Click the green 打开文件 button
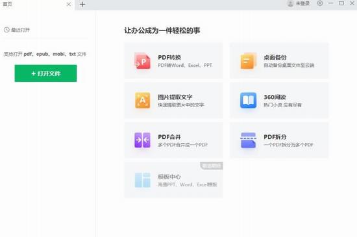 (45, 73)
